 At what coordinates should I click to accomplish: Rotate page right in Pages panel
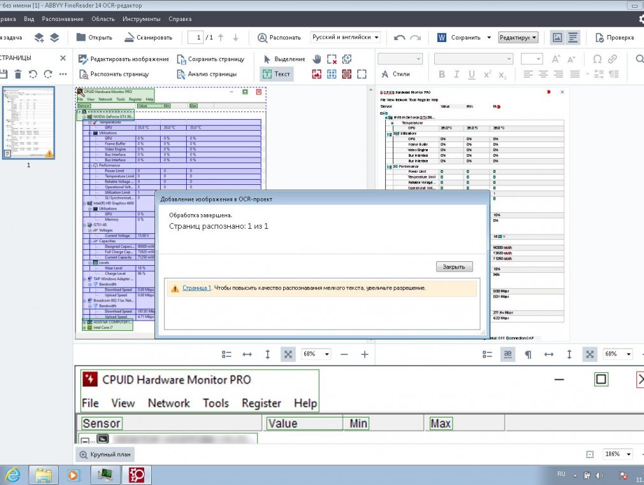pos(48,74)
